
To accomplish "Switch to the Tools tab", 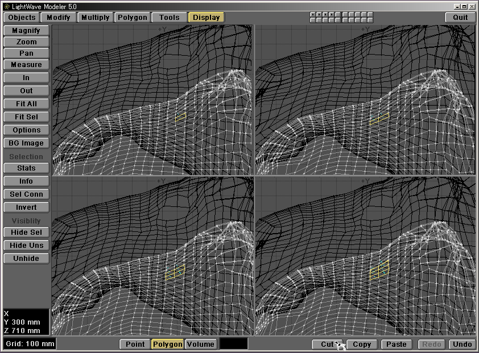I will [169, 17].
